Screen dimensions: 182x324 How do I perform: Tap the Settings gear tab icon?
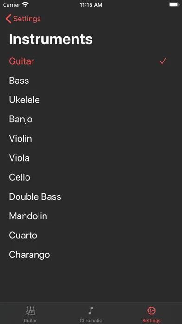click(151, 310)
